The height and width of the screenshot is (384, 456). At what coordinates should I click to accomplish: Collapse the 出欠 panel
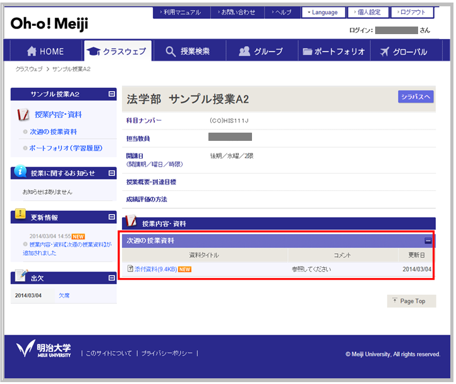[x=112, y=278]
